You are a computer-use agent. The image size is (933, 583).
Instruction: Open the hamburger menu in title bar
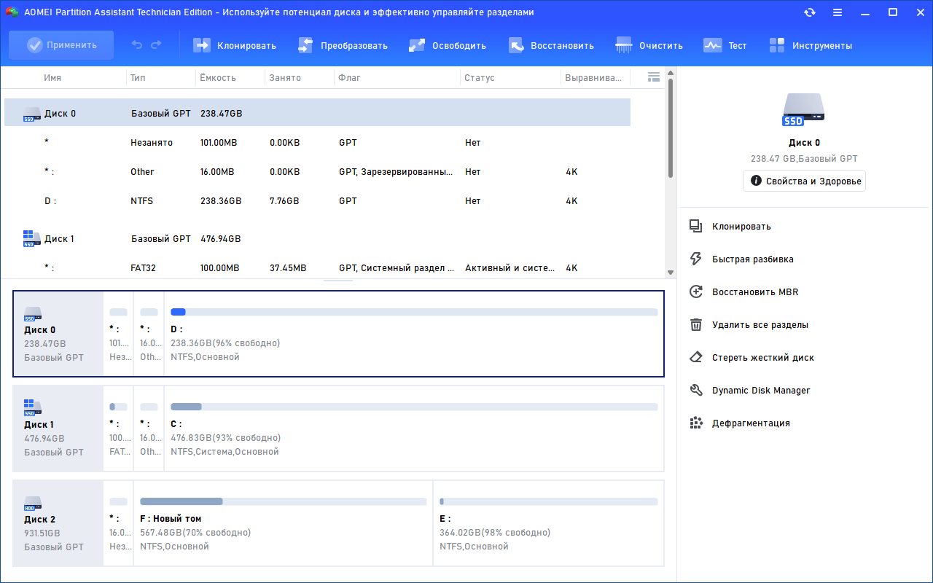click(x=838, y=12)
